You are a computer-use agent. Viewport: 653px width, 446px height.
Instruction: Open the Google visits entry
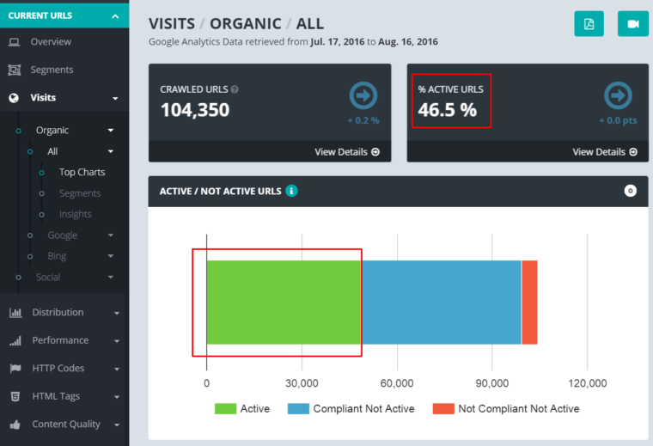pos(63,235)
